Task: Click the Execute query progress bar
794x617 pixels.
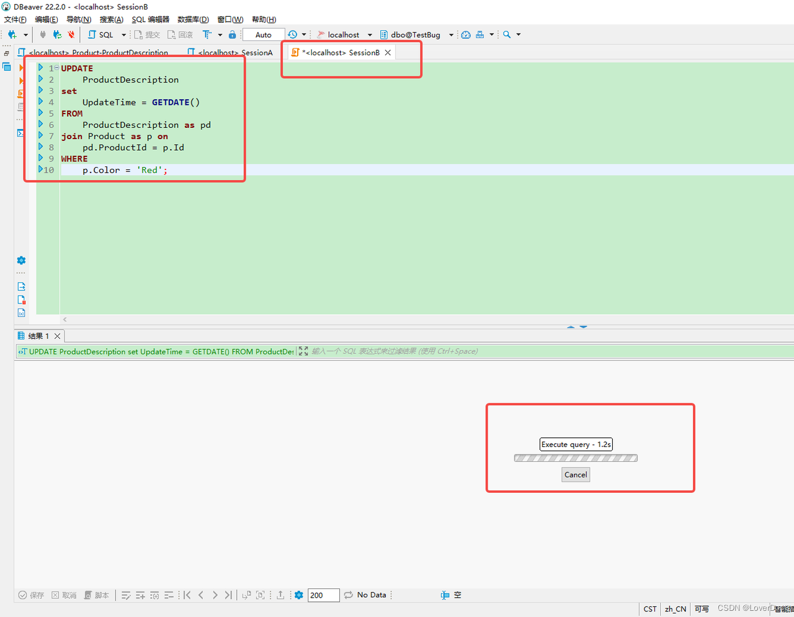Action: pyautogui.click(x=576, y=458)
